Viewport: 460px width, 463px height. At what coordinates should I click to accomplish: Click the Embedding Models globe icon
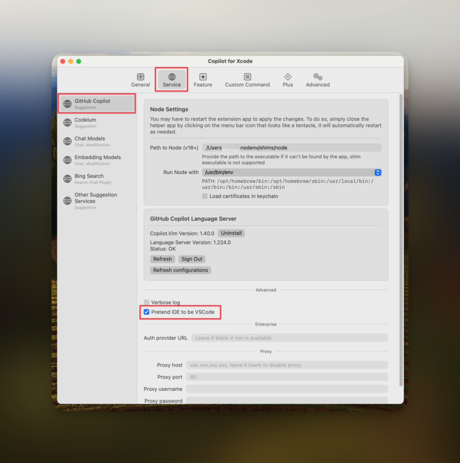[68, 160]
